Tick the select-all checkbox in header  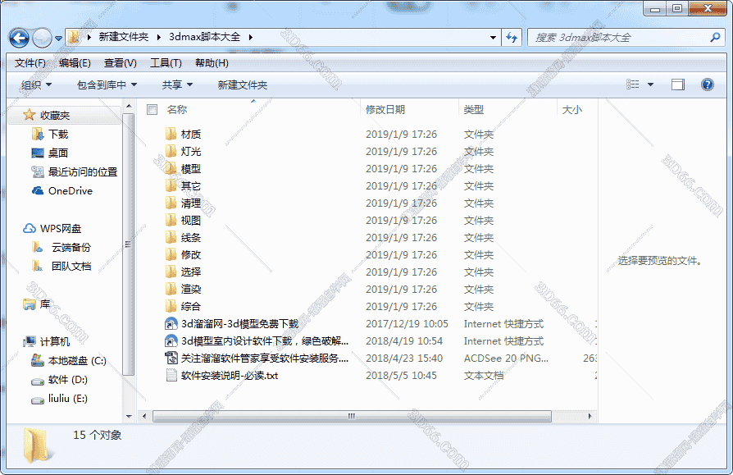152,109
